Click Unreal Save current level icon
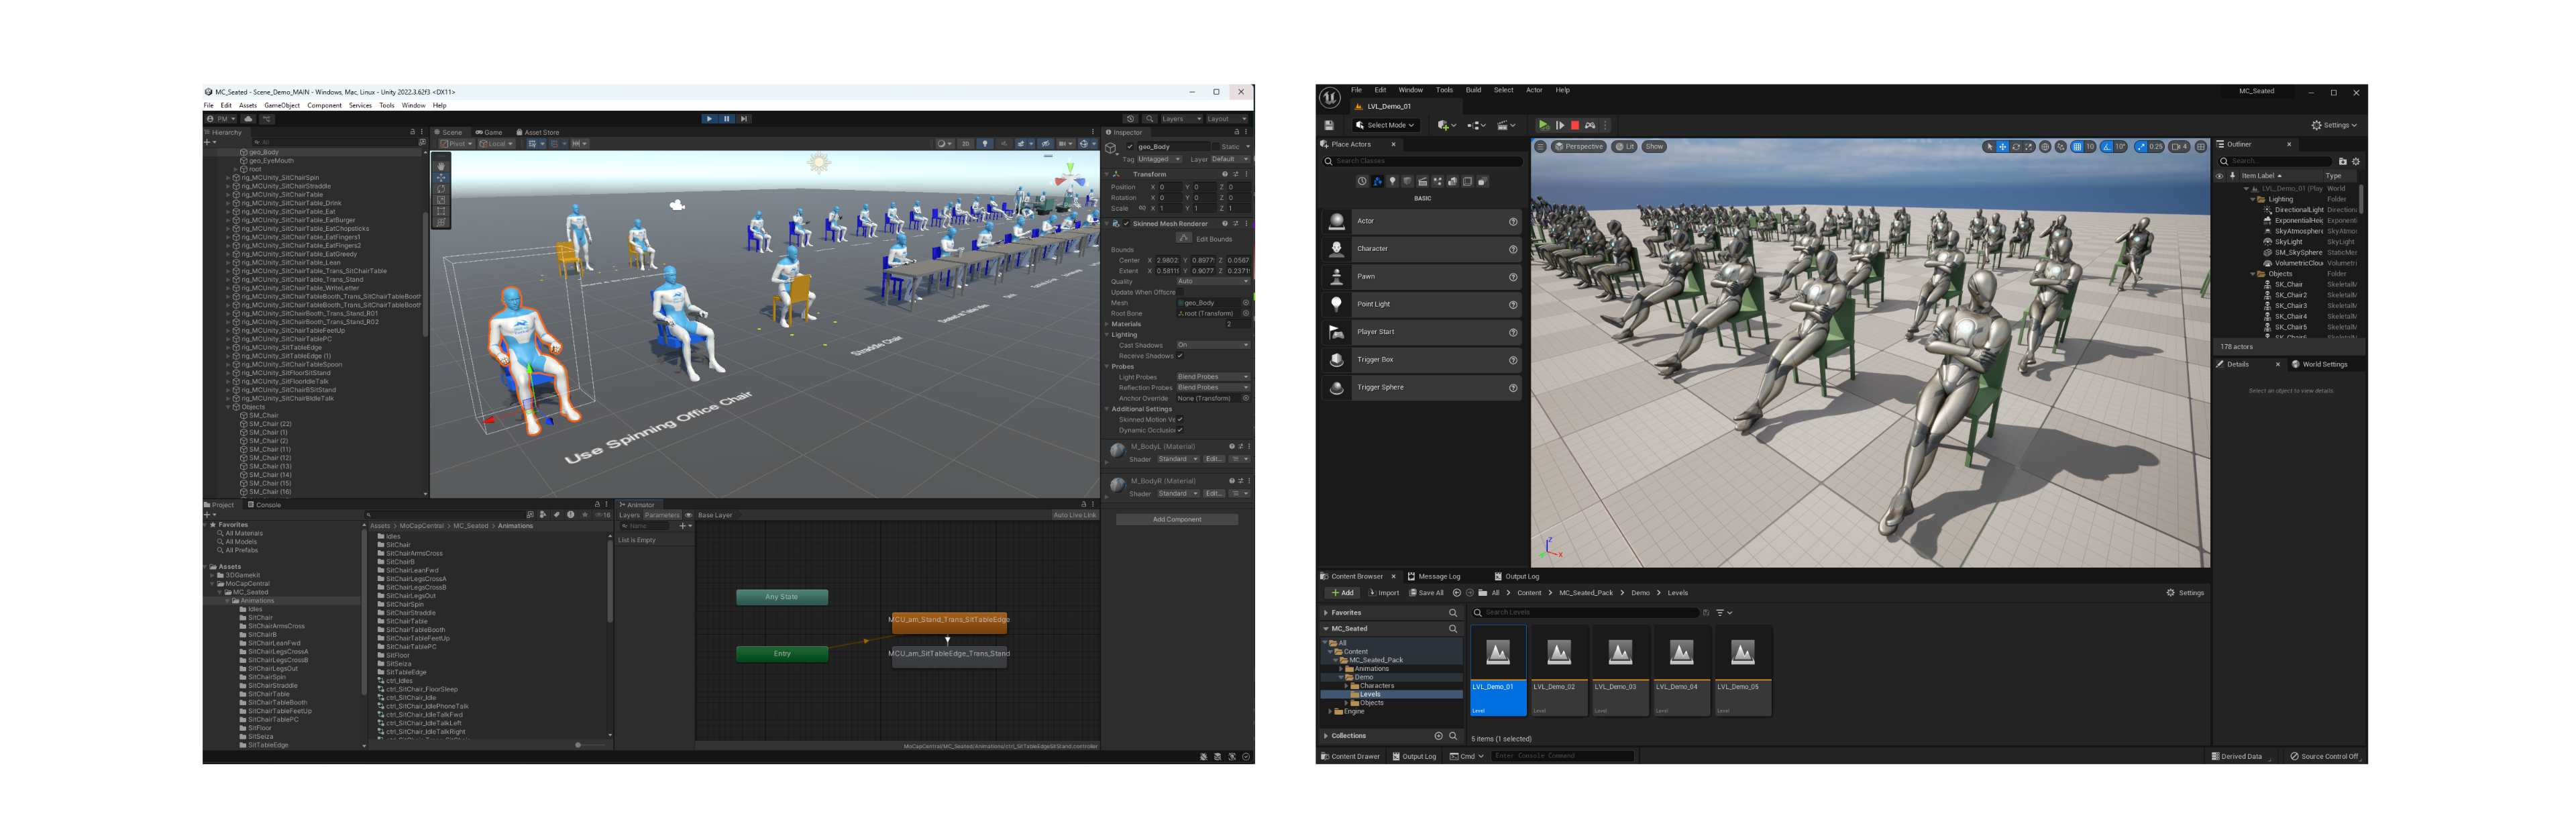 click(x=1329, y=125)
